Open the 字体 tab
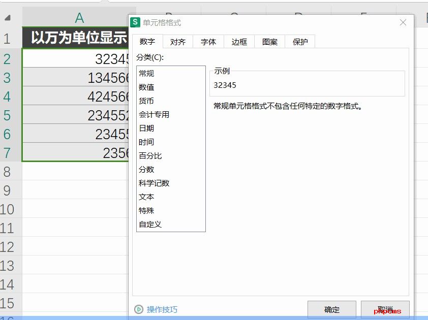This screenshot has height=320, width=428. click(x=208, y=42)
